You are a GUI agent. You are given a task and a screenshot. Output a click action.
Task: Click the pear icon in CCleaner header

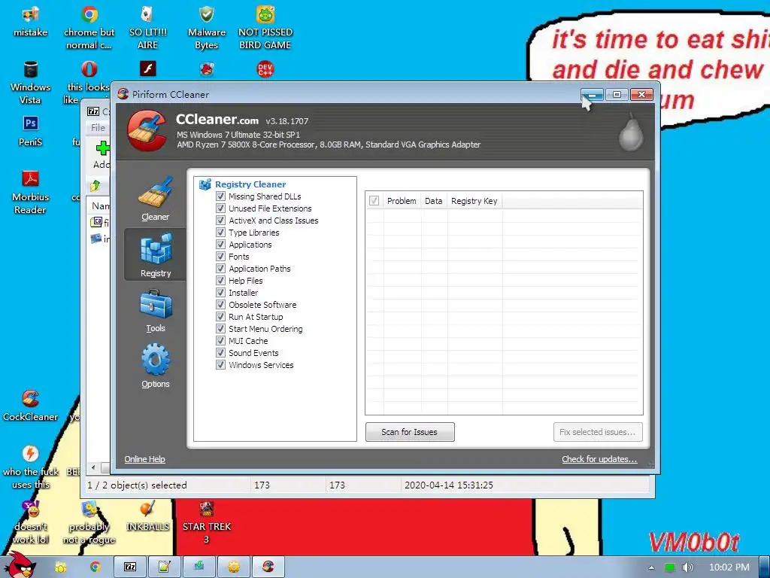pyautogui.click(x=631, y=131)
